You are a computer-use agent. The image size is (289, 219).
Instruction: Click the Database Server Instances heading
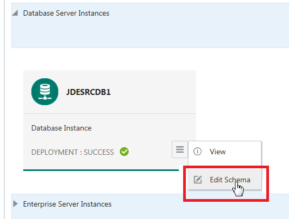pyautogui.click(x=66, y=13)
